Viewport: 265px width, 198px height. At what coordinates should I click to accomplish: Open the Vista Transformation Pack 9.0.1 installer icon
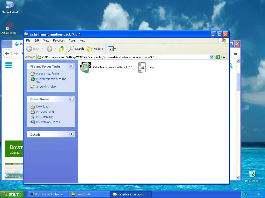coord(85,67)
